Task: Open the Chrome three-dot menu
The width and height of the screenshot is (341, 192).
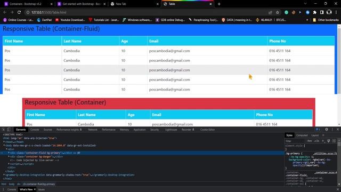Action: [336, 12]
